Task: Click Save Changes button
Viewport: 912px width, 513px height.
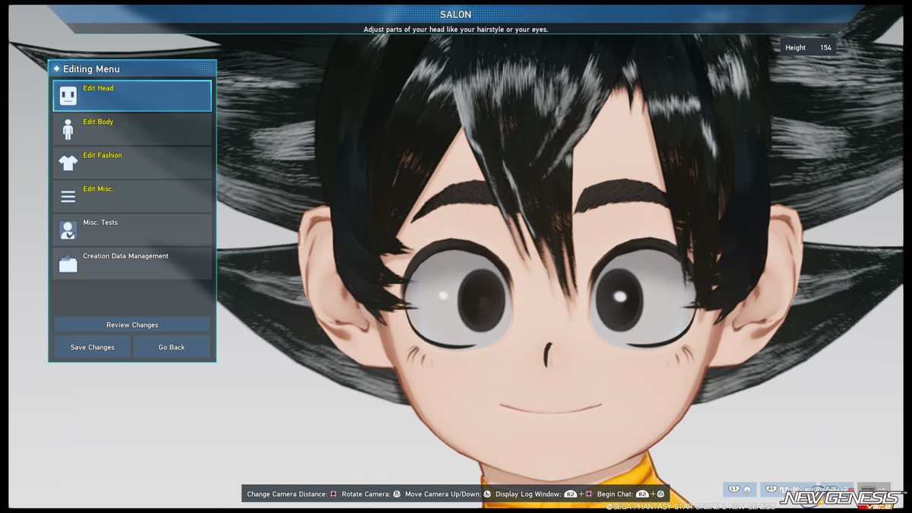Action: [92, 347]
